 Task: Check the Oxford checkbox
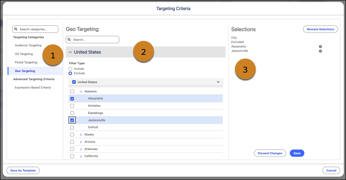click(72, 127)
